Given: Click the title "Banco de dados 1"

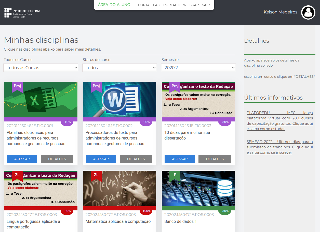Looking at the screenshot, I should click(x=180, y=221).
